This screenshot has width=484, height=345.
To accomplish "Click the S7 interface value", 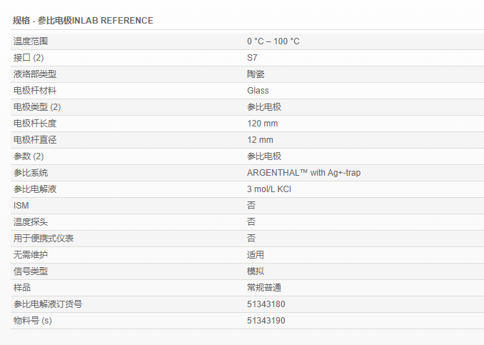I will pos(252,58).
